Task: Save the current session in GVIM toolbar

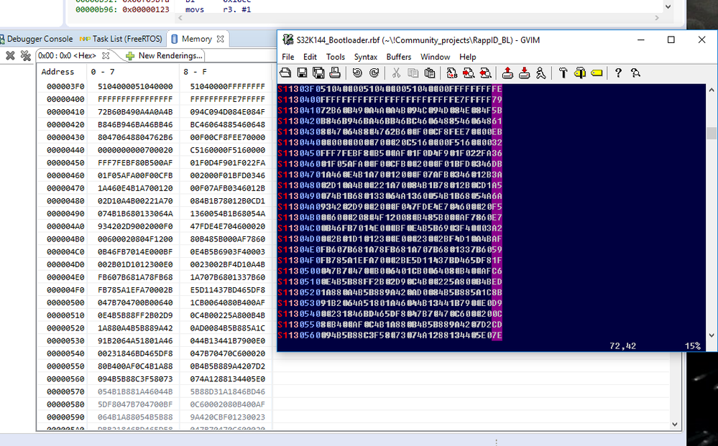Action: (524, 73)
